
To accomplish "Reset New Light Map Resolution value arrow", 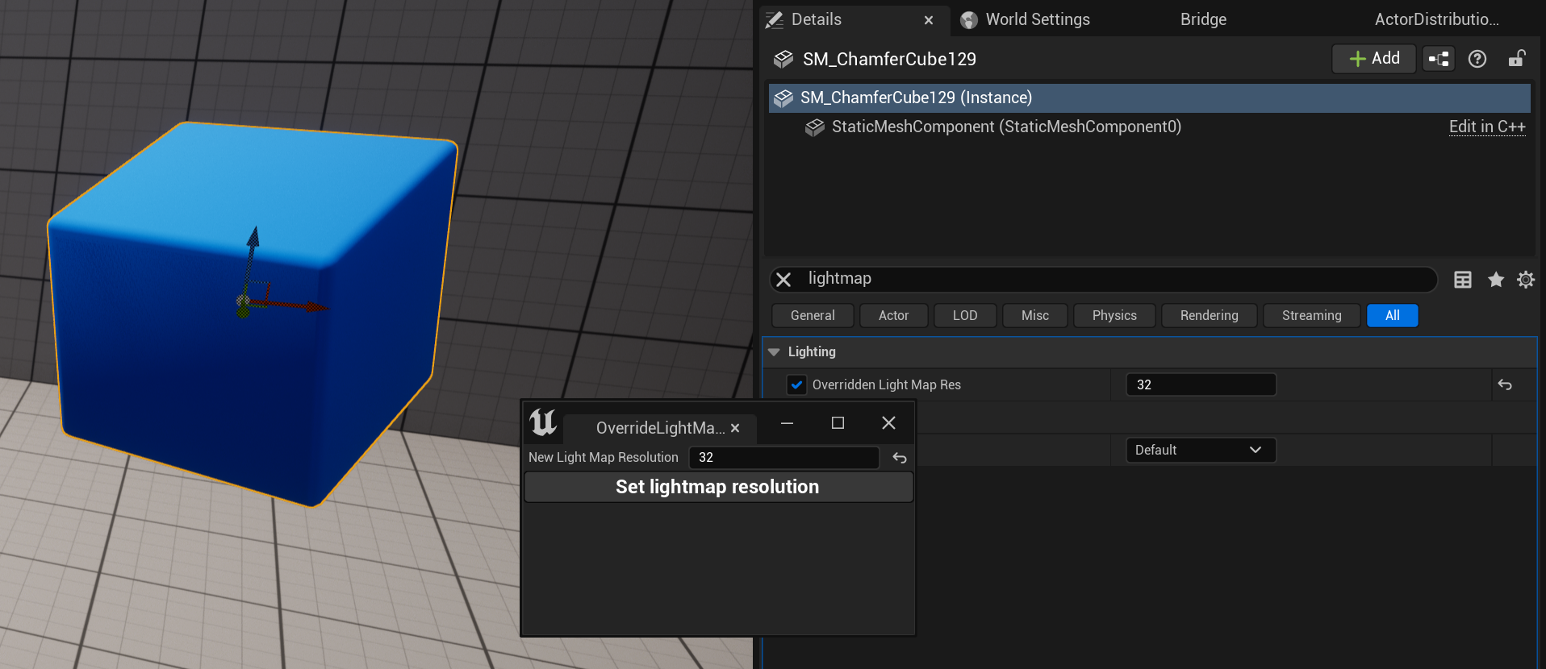I will 900,458.
